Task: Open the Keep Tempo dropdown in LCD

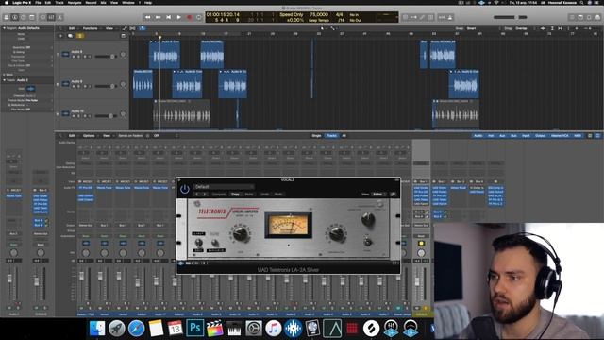Action: 319,20
